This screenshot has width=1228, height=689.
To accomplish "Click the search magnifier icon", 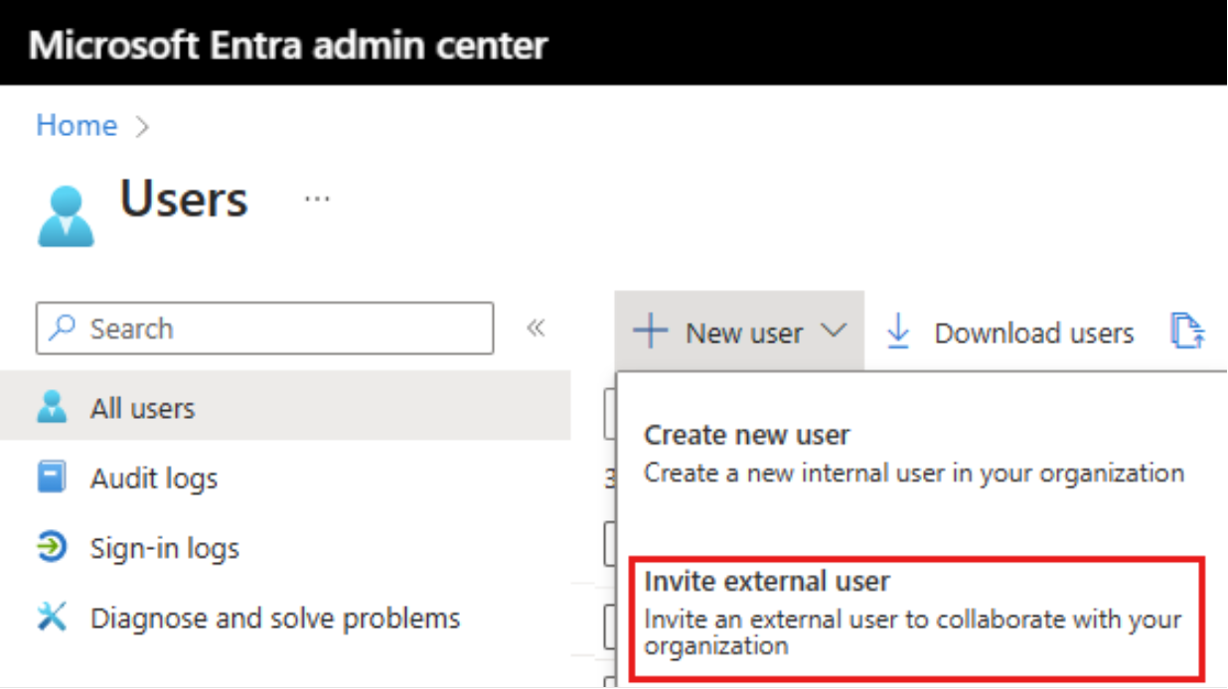I will pyautogui.click(x=62, y=329).
